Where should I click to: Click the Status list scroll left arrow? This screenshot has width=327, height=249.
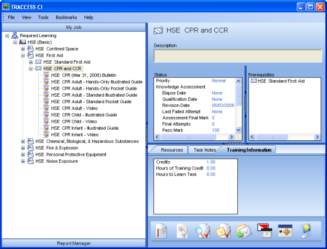[158, 137]
